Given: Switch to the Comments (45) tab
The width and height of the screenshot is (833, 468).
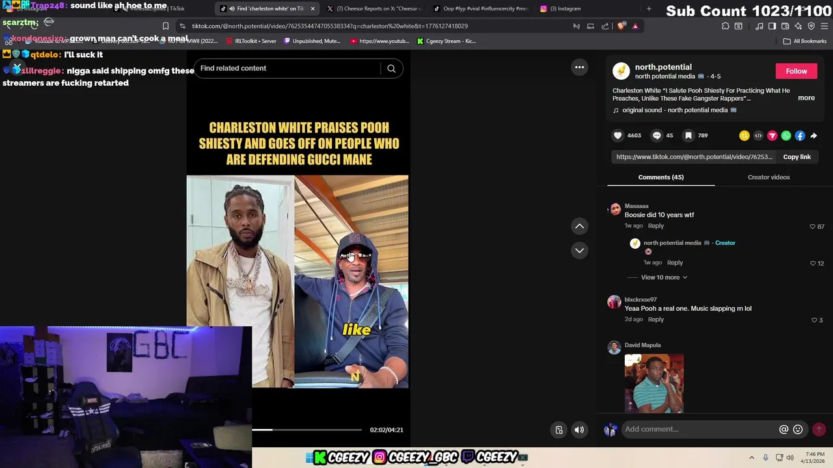Looking at the screenshot, I should 661,177.
